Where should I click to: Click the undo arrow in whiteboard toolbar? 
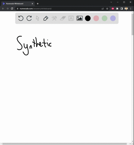tap(21, 18)
